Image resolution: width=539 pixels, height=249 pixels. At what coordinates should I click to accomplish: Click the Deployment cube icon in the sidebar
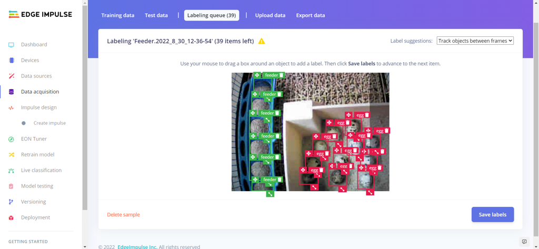pyautogui.click(x=11, y=217)
